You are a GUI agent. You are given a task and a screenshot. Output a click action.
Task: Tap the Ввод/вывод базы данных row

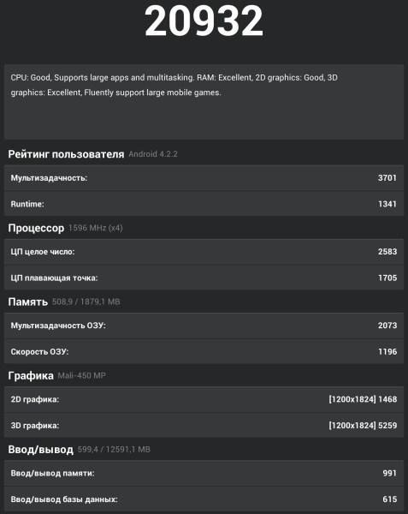tap(204, 499)
